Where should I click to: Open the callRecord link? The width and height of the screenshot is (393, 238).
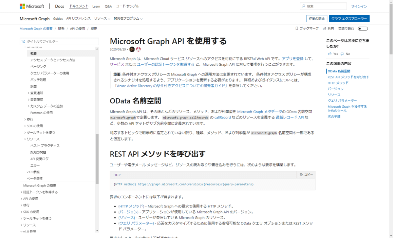coord(223,117)
